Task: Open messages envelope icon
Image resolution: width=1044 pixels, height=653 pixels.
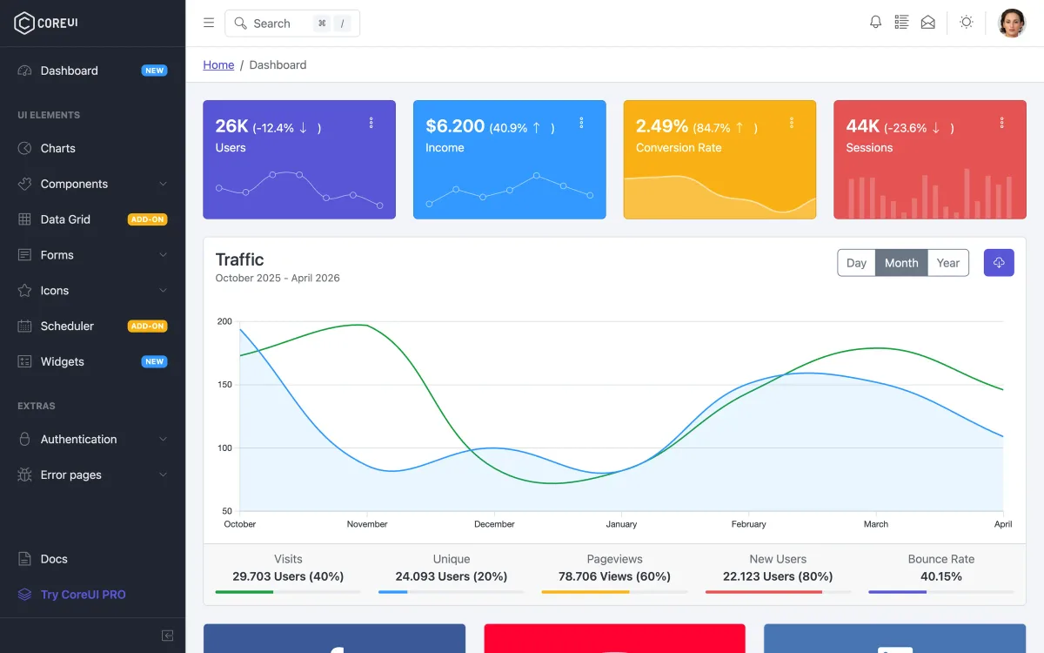Action: pyautogui.click(x=928, y=23)
